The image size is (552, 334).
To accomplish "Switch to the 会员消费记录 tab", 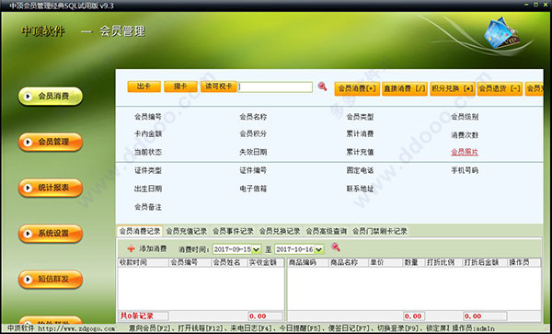I will [140, 231].
